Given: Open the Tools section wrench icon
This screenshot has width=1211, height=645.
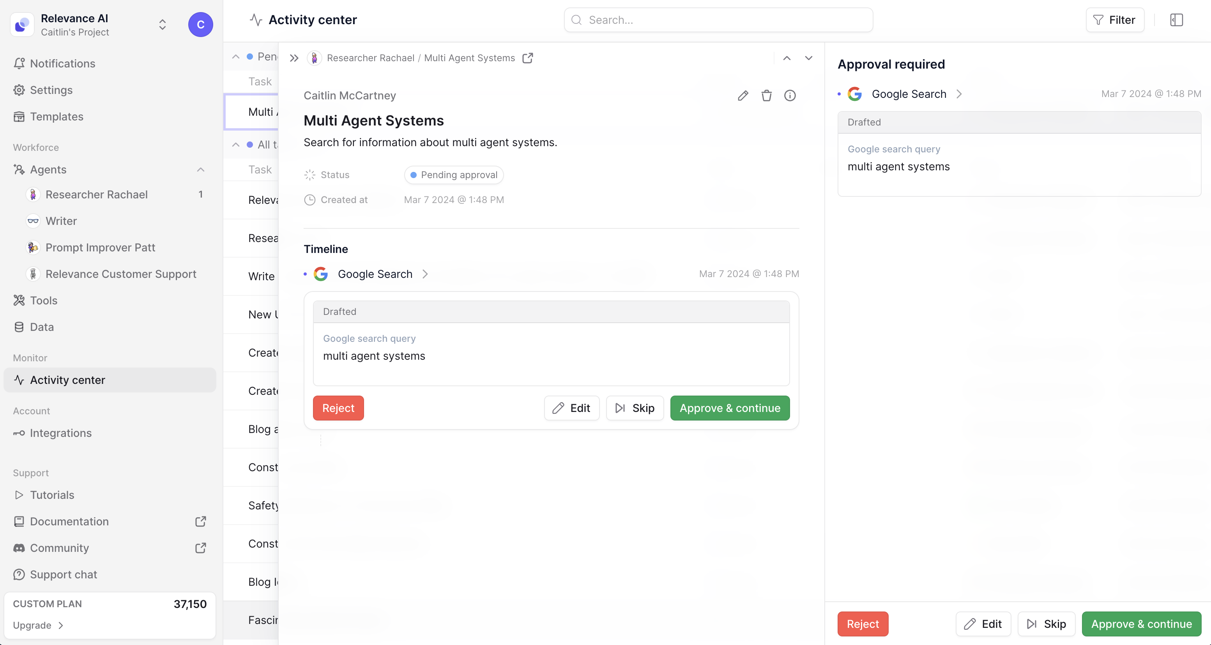Looking at the screenshot, I should tap(19, 300).
